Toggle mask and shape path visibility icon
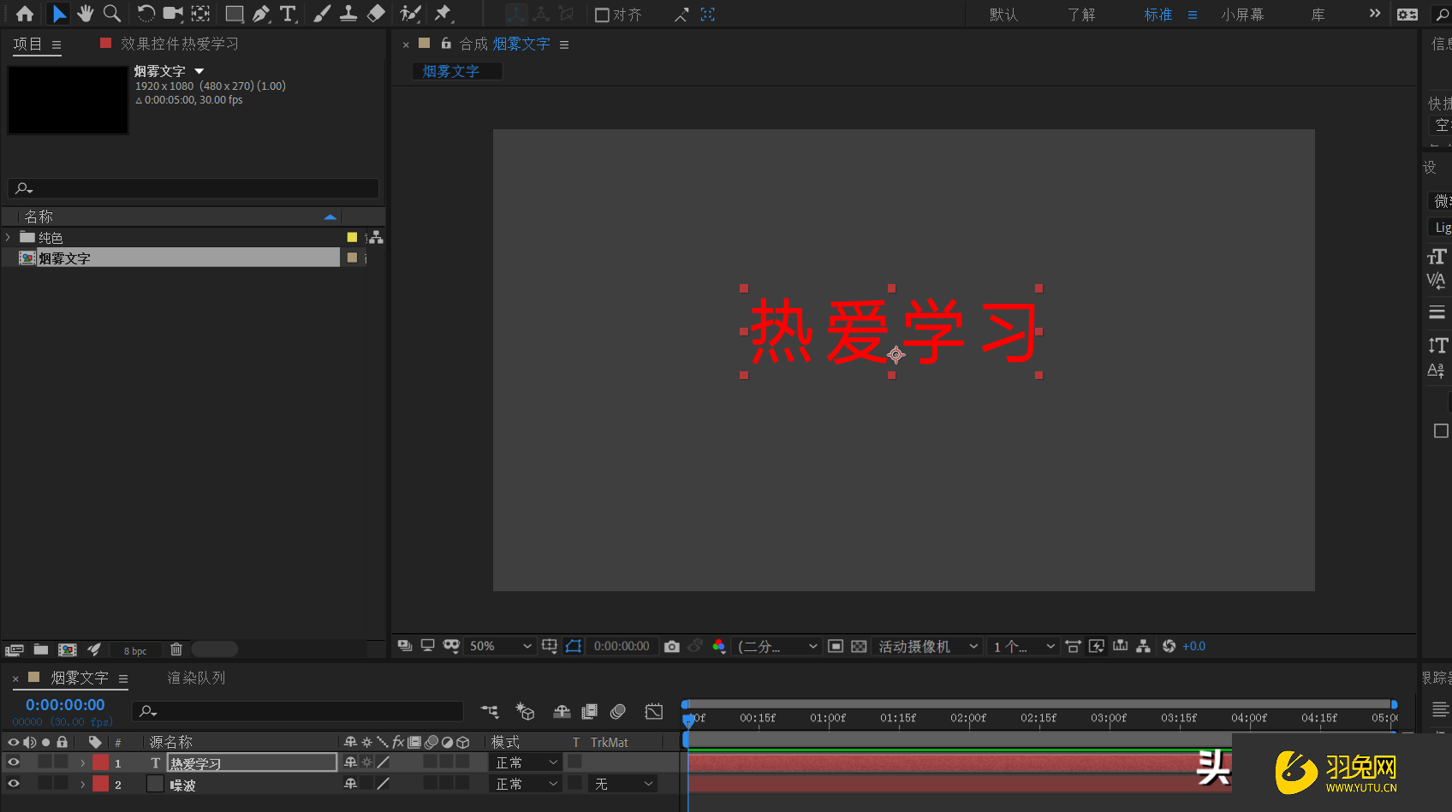1452x812 pixels. pos(574,646)
